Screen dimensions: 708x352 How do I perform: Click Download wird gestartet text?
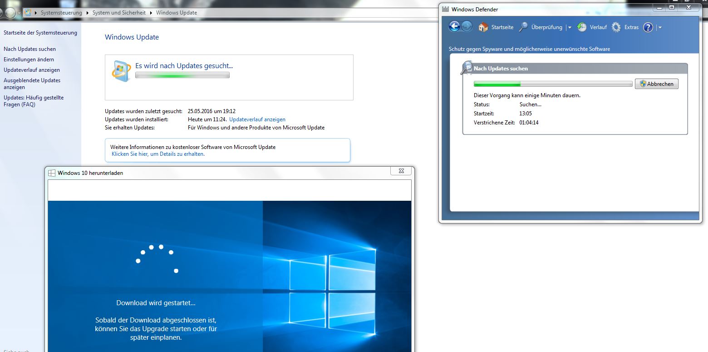(x=156, y=303)
